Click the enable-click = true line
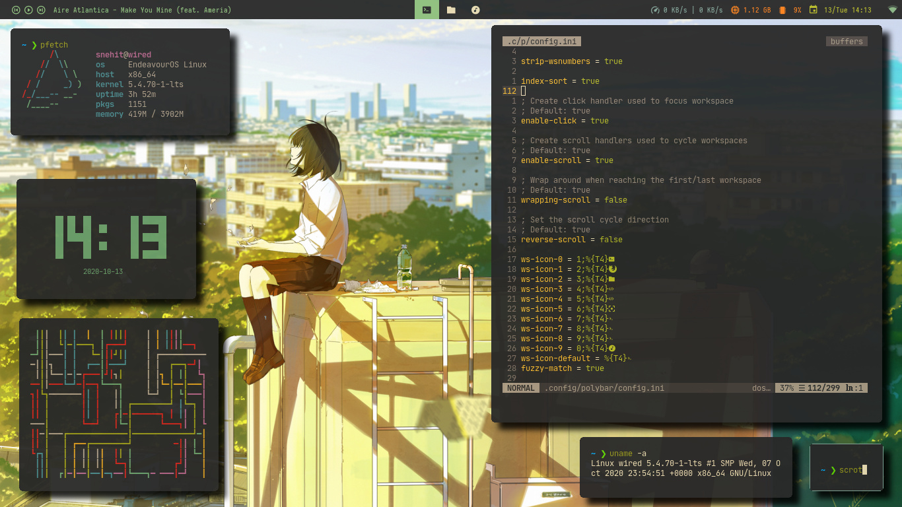Viewport: 902px width, 507px height. pos(565,121)
